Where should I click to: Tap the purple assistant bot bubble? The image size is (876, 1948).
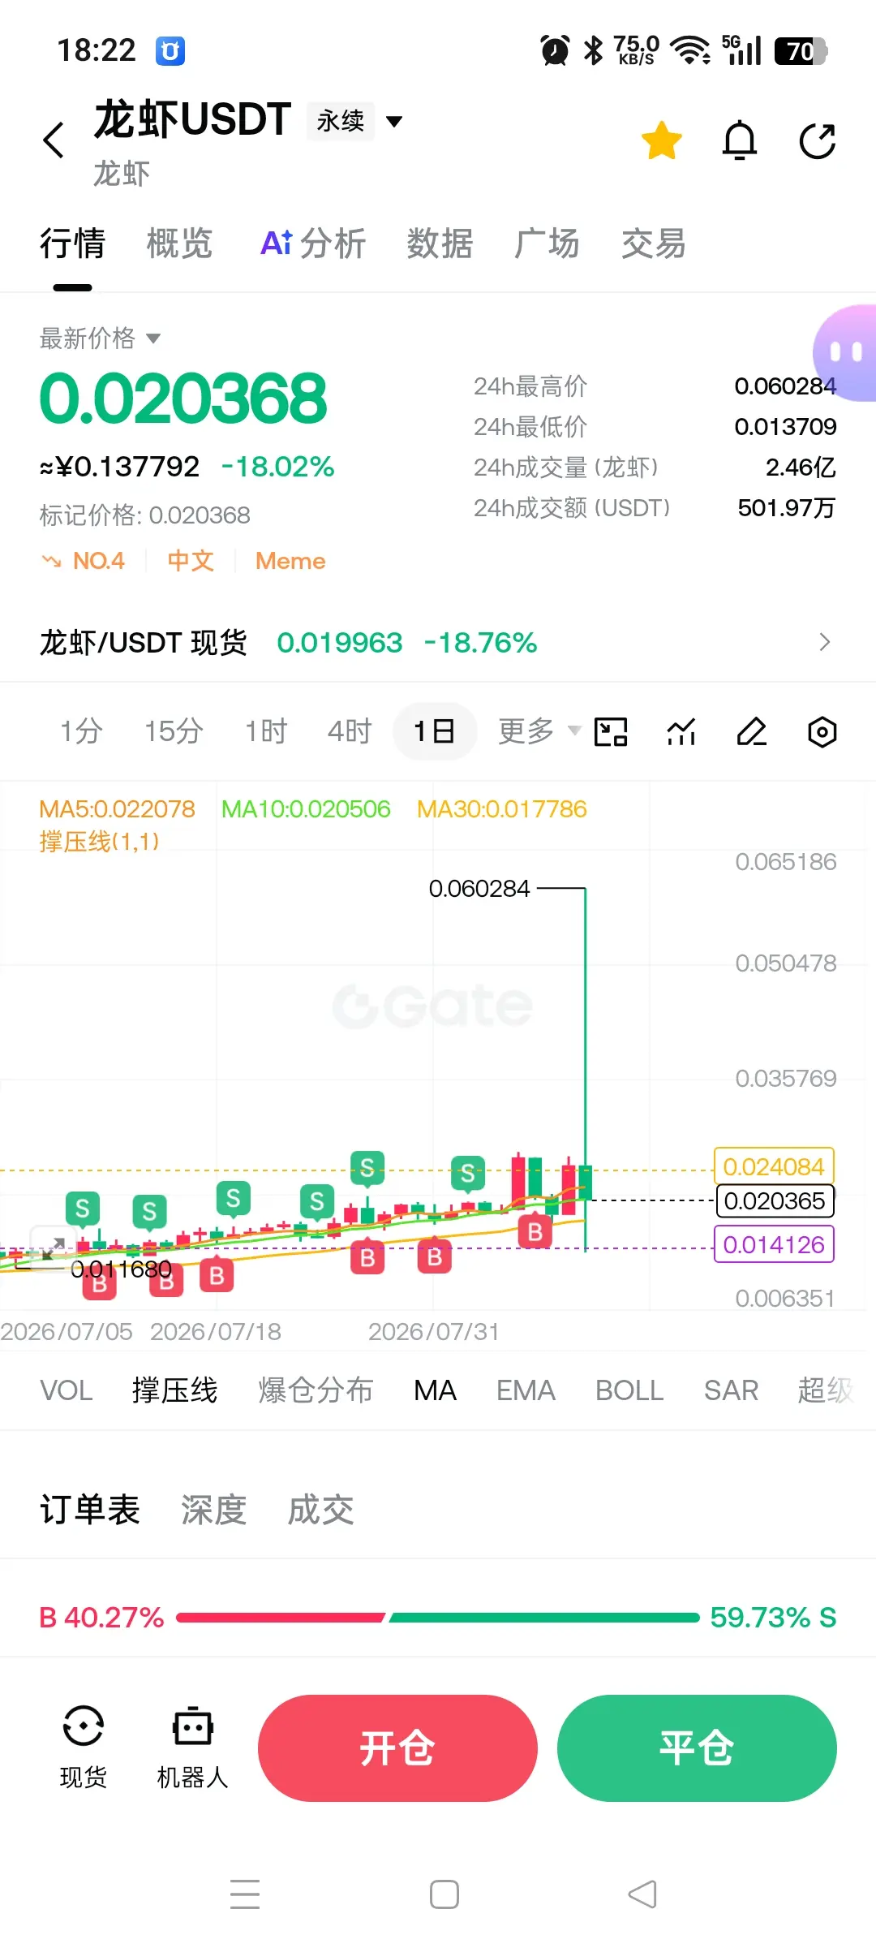(x=844, y=353)
